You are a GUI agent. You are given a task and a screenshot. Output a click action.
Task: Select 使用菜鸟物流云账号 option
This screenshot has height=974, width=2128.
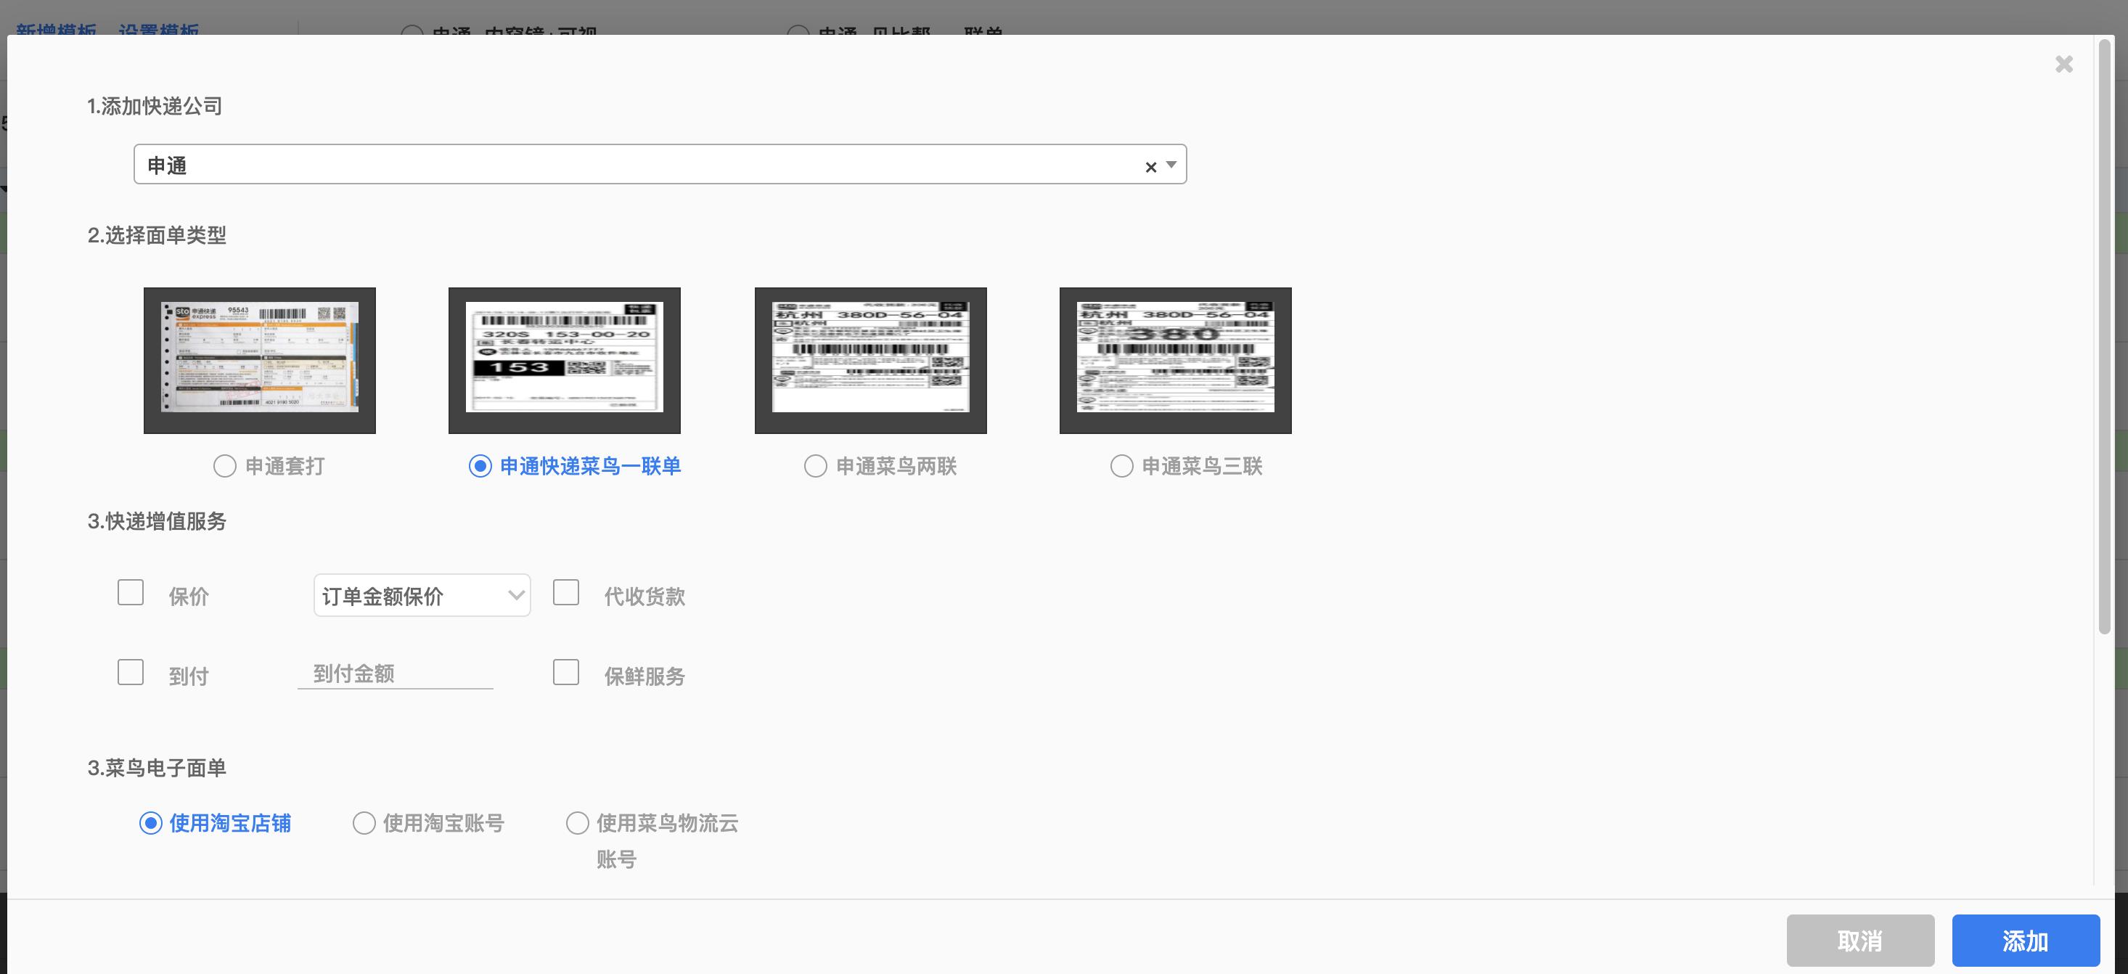(x=578, y=823)
